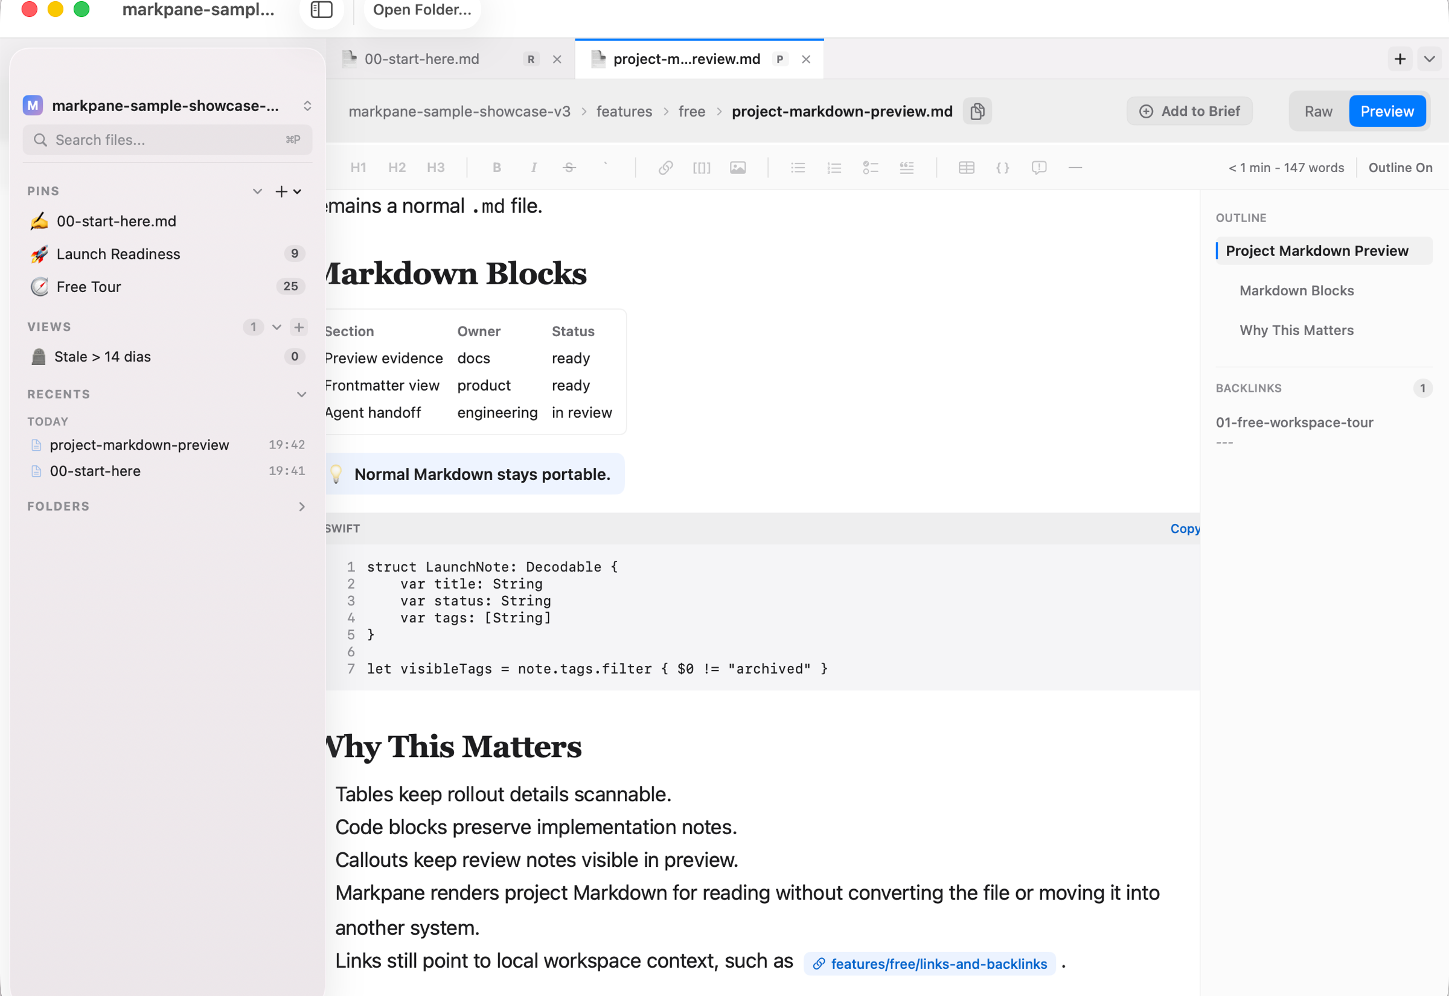Collapse the VIEWS section
This screenshot has width=1449, height=996.
click(x=277, y=327)
